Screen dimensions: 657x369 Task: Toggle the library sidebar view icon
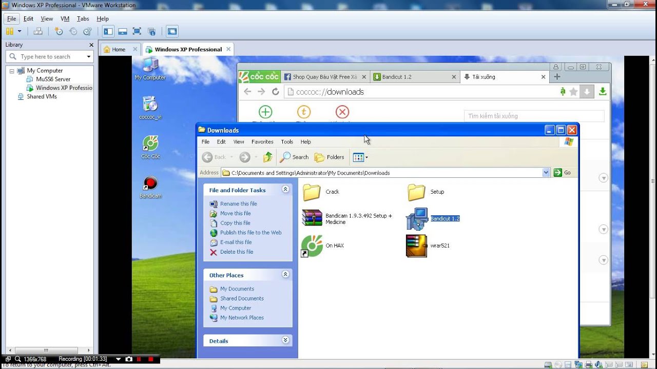click(108, 31)
